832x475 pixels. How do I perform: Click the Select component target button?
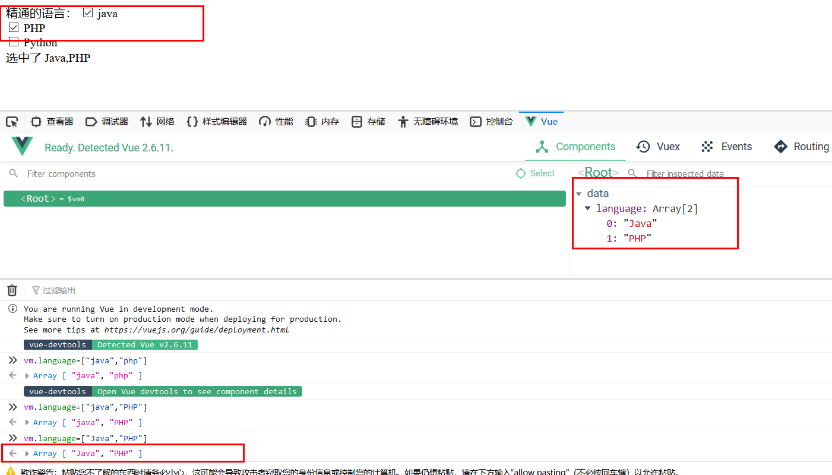click(535, 173)
